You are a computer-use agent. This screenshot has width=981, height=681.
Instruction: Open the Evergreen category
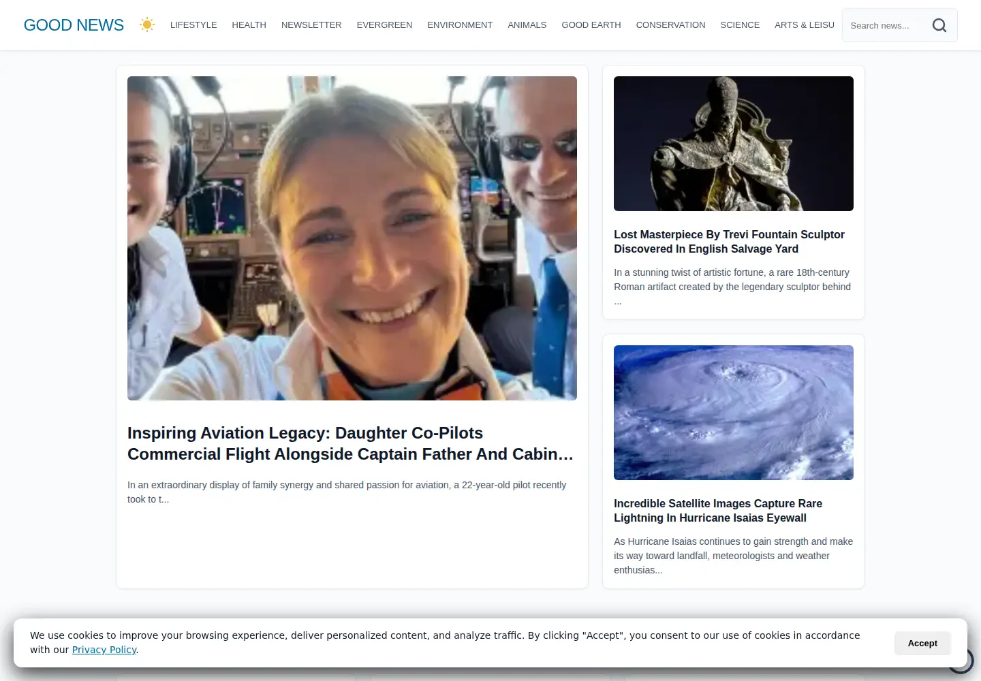click(384, 25)
